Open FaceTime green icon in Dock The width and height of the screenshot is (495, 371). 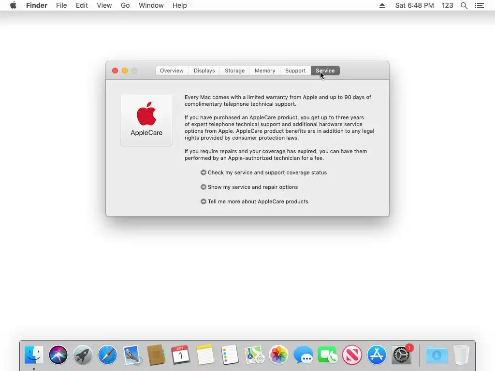pos(327,355)
